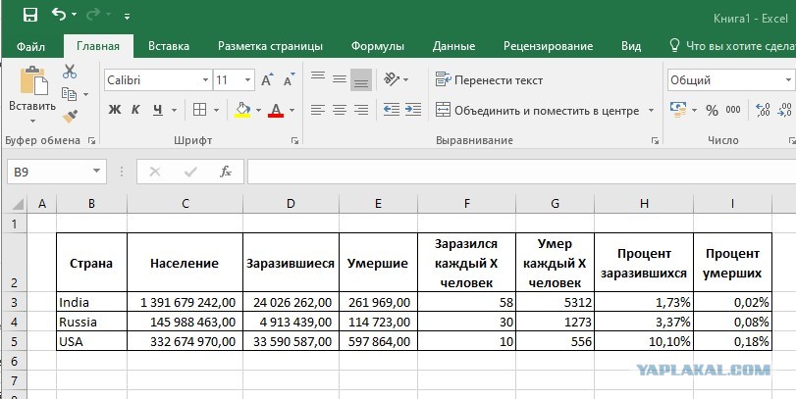Select Bottom Align icon

(x=361, y=79)
